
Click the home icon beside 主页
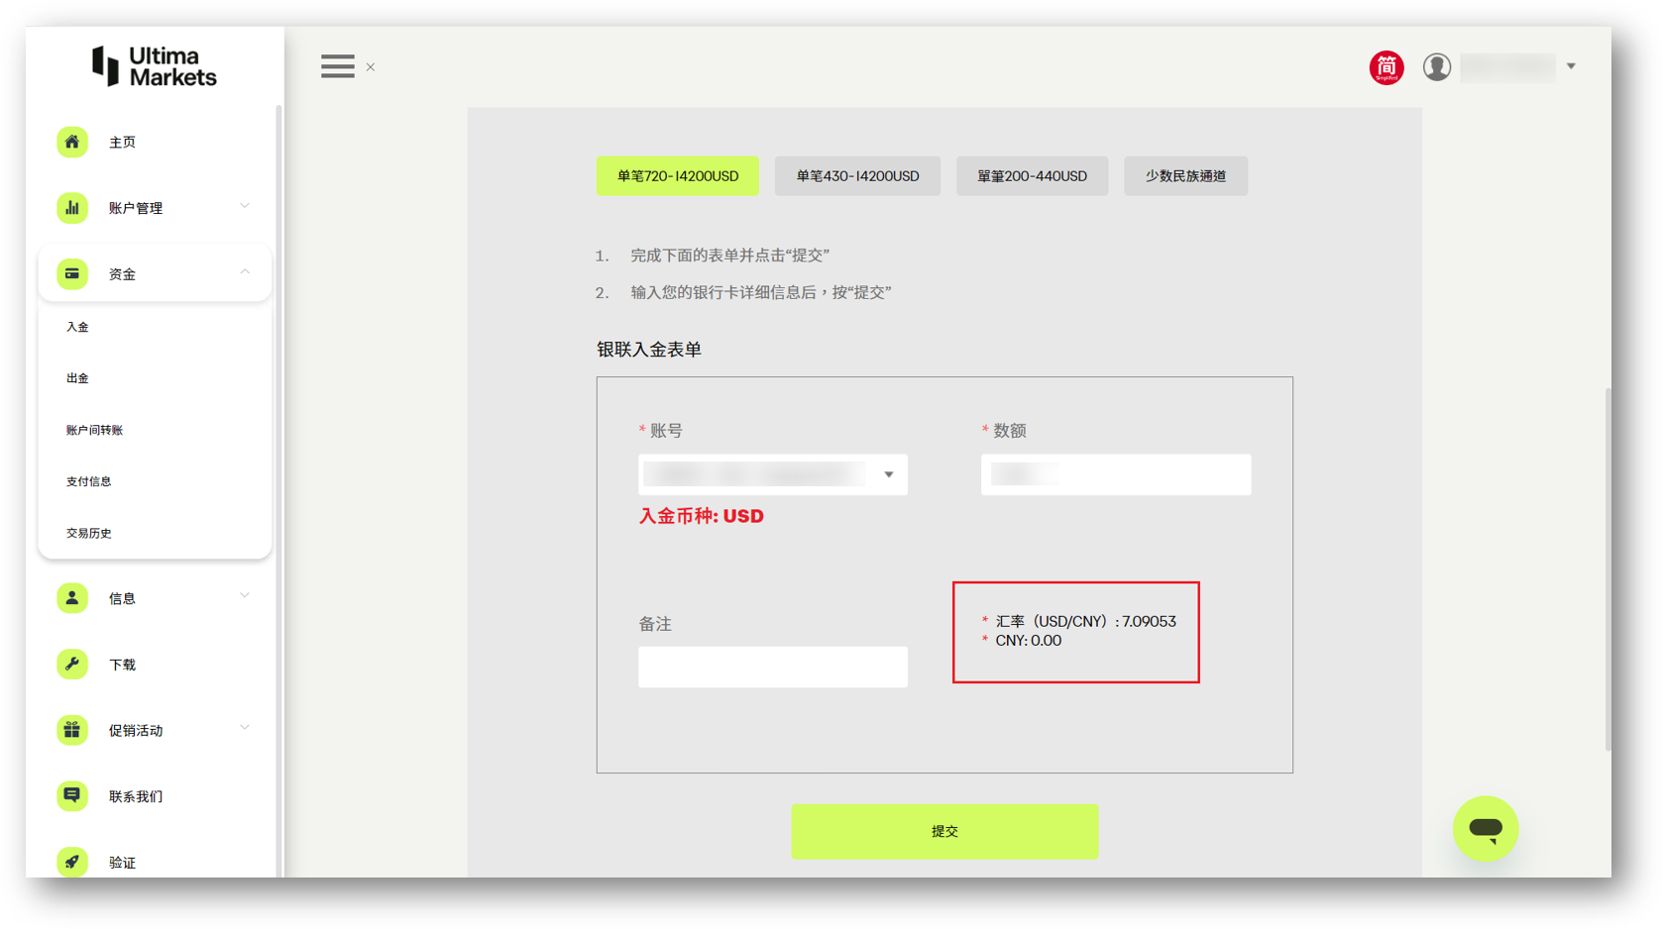[x=72, y=142]
